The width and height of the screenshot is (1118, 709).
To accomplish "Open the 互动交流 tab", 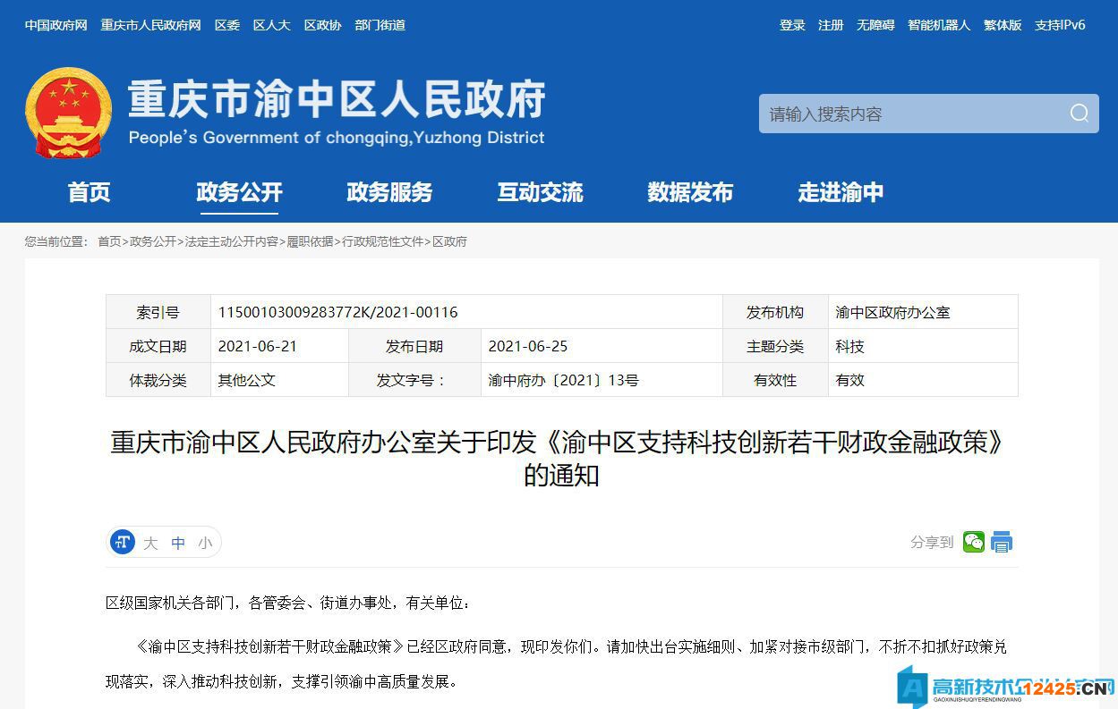I will pyautogui.click(x=540, y=192).
